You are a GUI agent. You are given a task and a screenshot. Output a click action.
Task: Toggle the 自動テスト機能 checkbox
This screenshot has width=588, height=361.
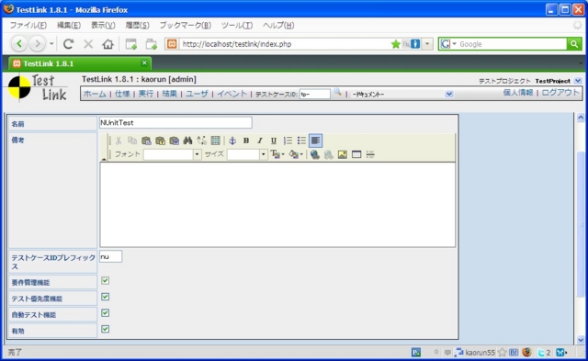pos(106,313)
